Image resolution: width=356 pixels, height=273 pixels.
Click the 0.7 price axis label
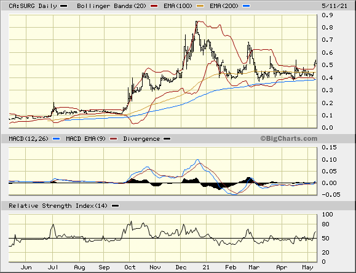(327, 40)
